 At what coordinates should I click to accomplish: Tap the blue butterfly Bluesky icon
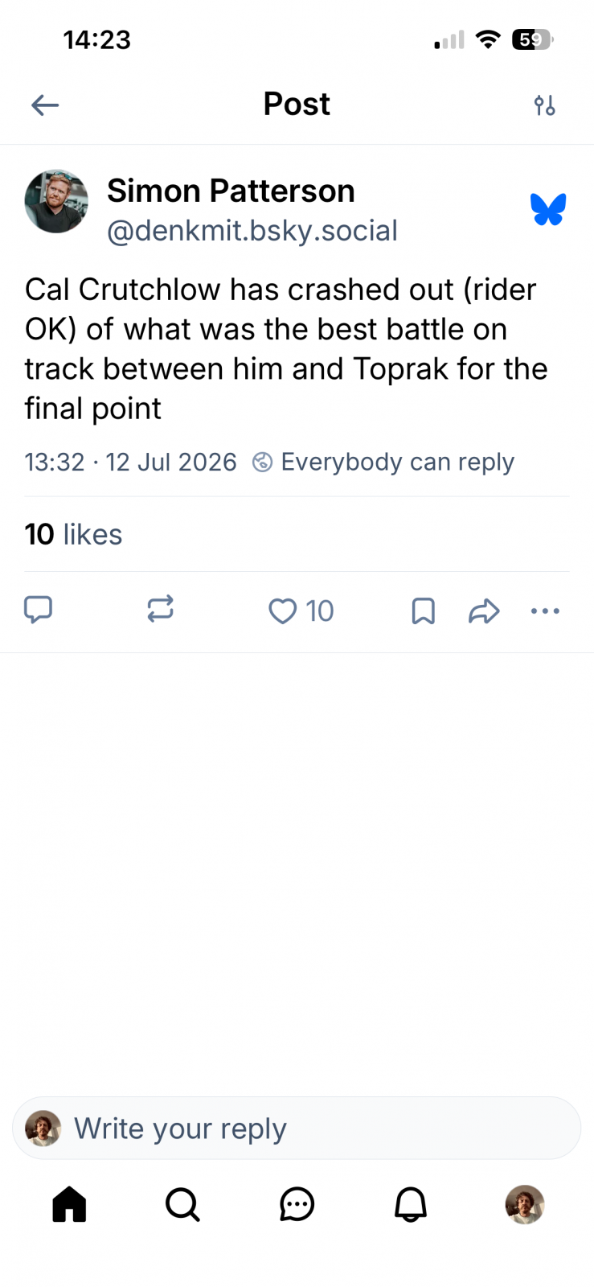pyautogui.click(x=548, y=210)
